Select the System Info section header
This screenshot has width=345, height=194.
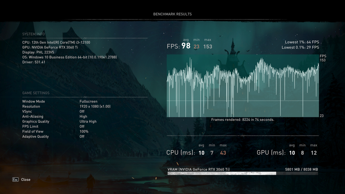[33, 34]
